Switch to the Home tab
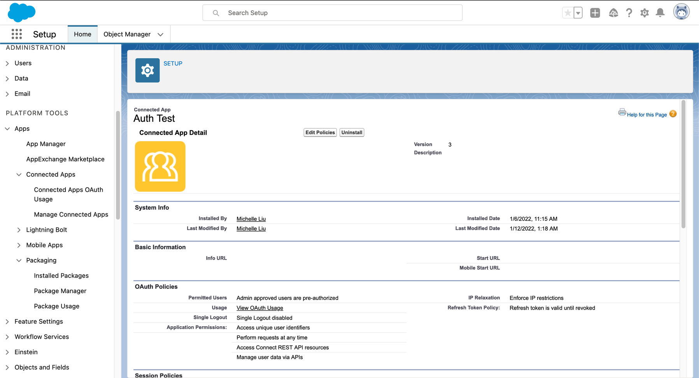The width and height of the screenshot is (699, 378). coord(82,34)
